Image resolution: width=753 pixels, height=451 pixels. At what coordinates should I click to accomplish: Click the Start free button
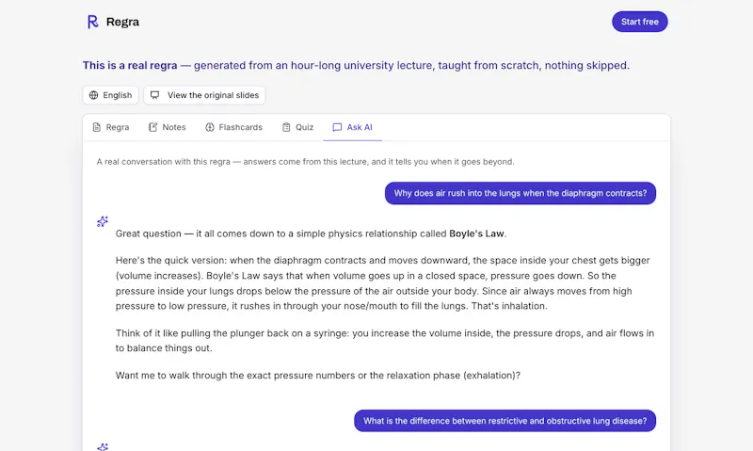tap(640, 22)
